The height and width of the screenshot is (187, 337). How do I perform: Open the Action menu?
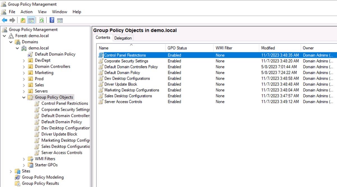pyautogui.click(x=26, y=12)
